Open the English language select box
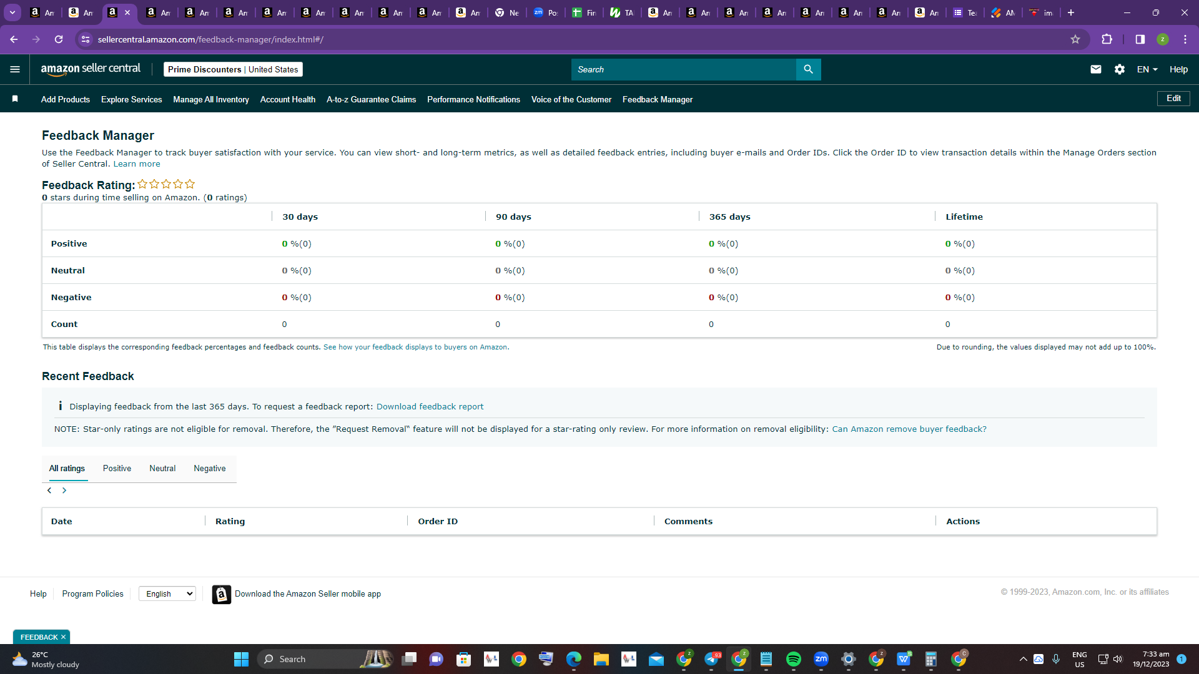Screen dimensions: 1199x674 [167, 593]
